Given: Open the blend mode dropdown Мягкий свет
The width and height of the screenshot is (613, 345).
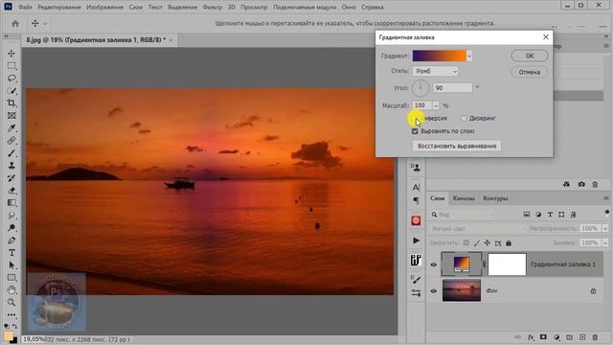Looking at the screenshot, I should coord(478,228).
